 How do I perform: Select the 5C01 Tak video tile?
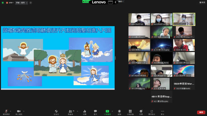click(162, 84)
